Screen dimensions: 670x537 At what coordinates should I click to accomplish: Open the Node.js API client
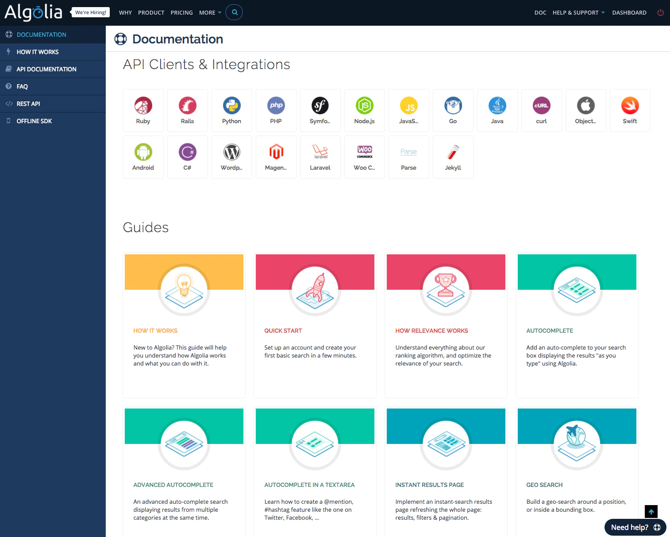(x=364, y=110)
